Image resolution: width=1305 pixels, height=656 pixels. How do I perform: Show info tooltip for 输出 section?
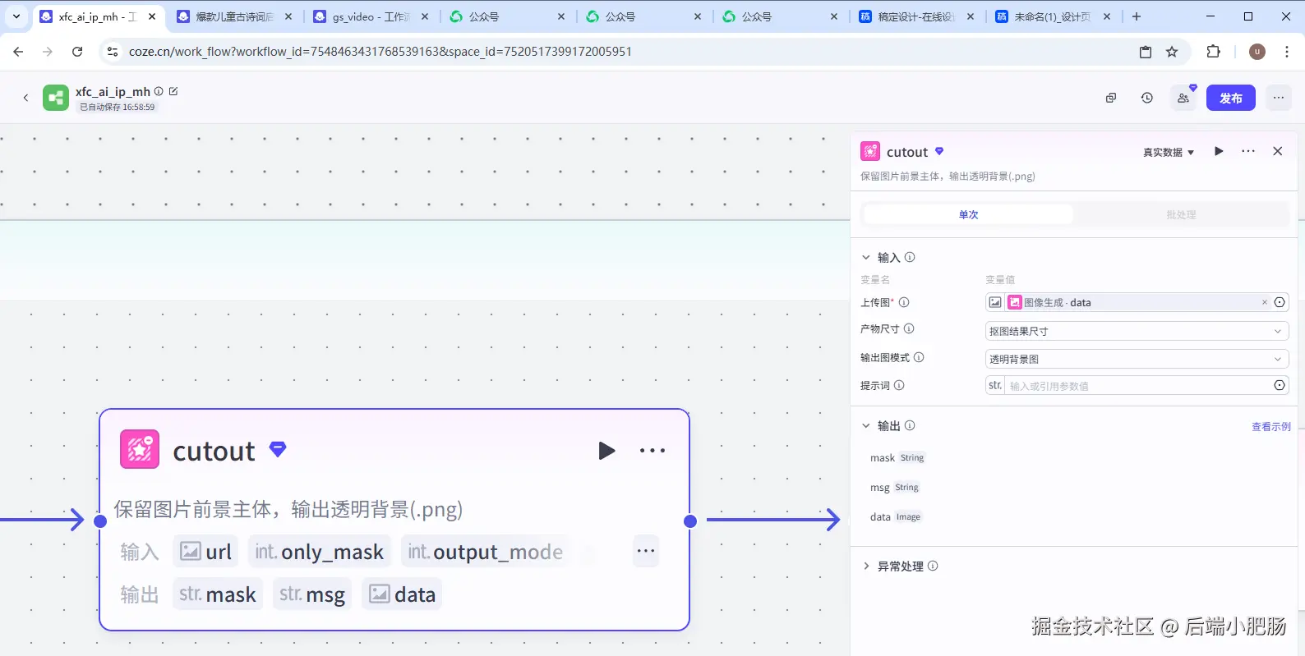(910, 425)
